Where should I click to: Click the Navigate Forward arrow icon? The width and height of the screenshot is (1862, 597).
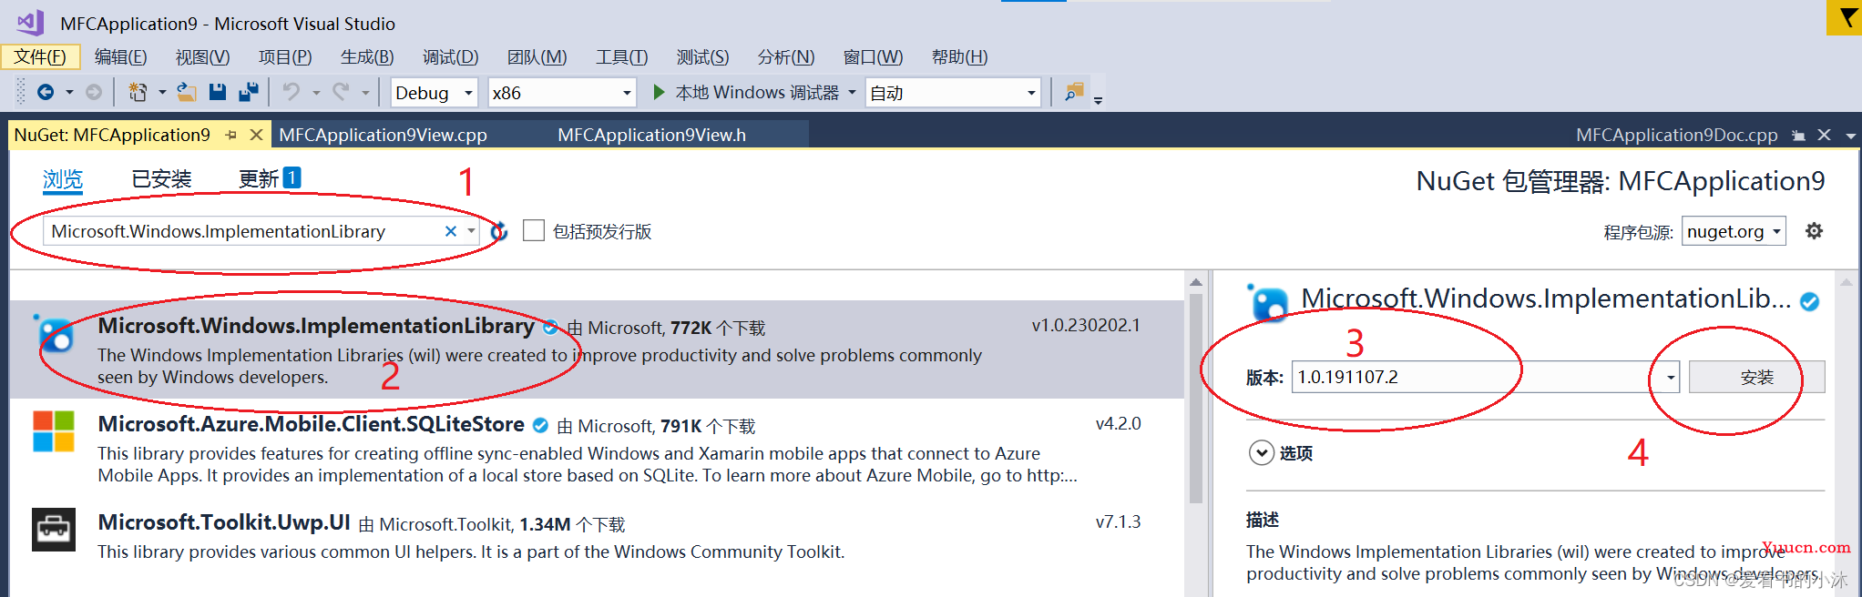[93, 92]
